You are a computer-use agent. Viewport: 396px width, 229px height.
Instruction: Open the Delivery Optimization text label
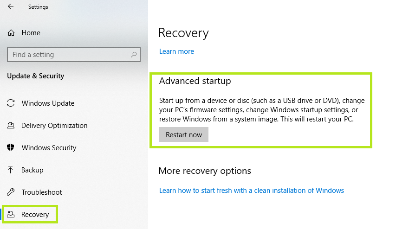(54, 126)
